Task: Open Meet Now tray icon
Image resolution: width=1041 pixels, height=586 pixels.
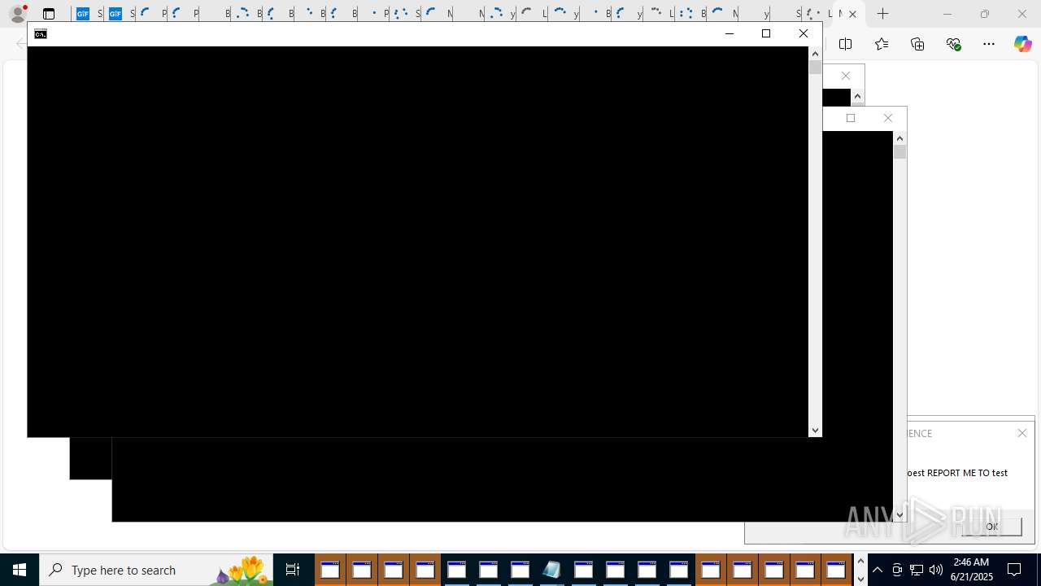Action: pos(897,570)
